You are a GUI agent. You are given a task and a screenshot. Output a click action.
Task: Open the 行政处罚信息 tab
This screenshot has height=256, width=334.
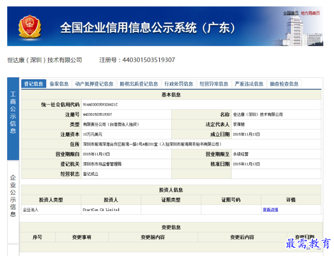pyautogui.click(x=179, y=84)
